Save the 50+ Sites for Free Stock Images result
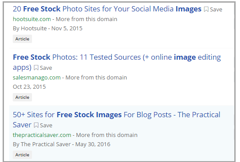 pos(43,125)
